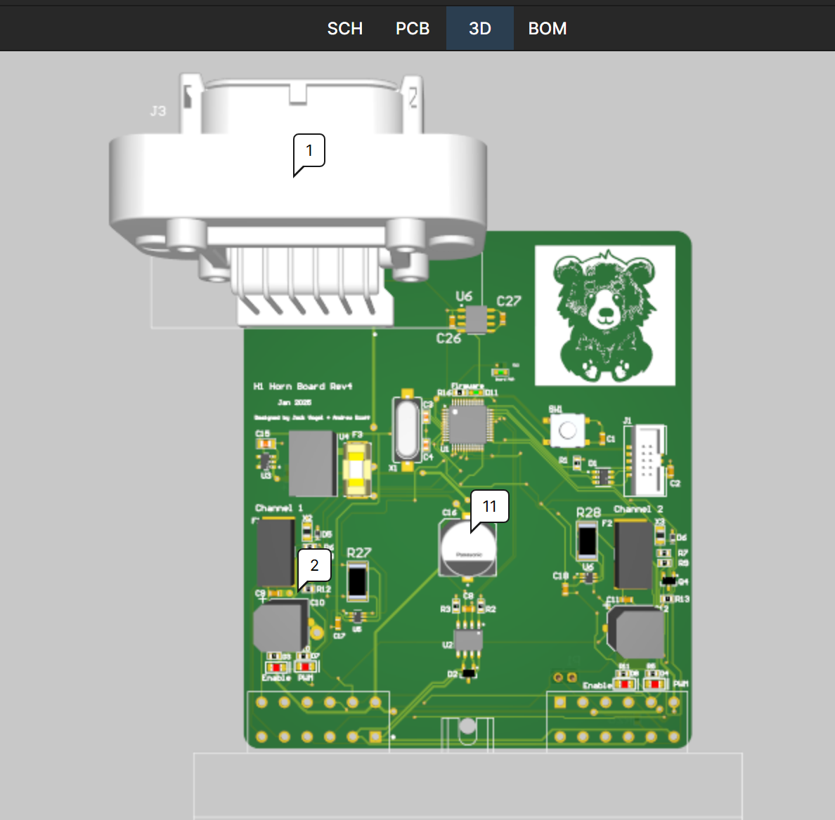The height and width of the screenshot is (820, 835).
Task: Switch to the SCH tab
Action: tap(344, 29)
